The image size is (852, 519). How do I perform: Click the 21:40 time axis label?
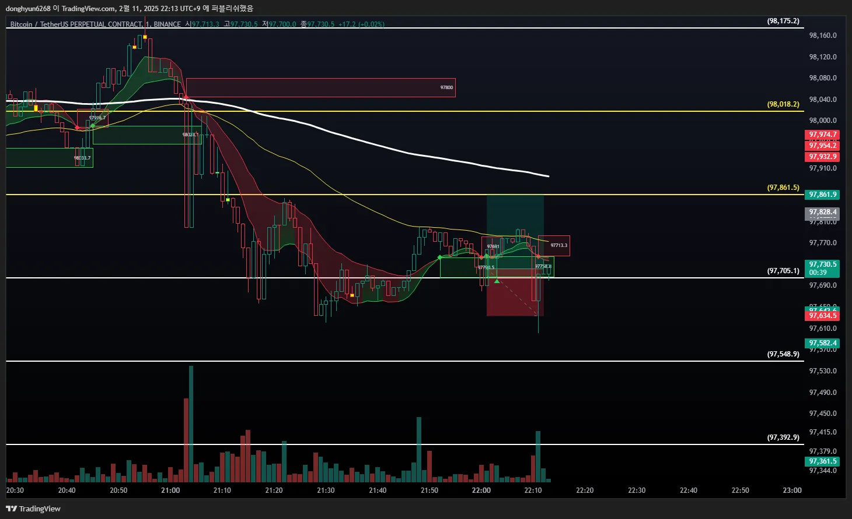[x=378, y=490]
